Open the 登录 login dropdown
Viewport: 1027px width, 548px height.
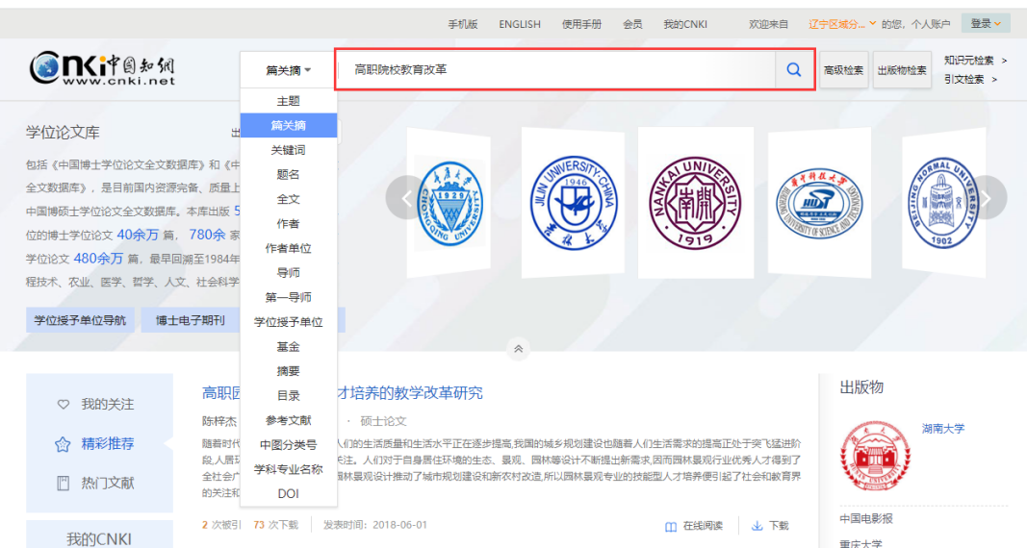point(986,23)
